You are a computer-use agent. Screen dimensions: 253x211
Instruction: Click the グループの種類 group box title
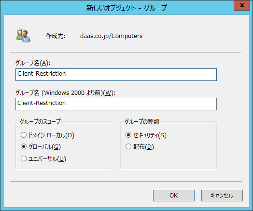(x=142, y=121)
